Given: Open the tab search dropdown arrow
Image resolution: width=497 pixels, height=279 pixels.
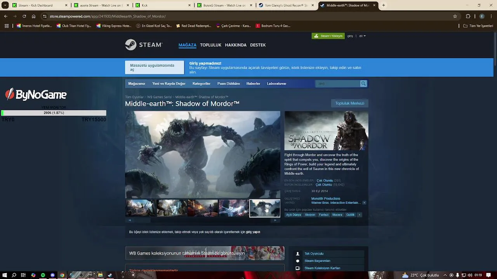Looking at the screenshot, I should (5, 5).
